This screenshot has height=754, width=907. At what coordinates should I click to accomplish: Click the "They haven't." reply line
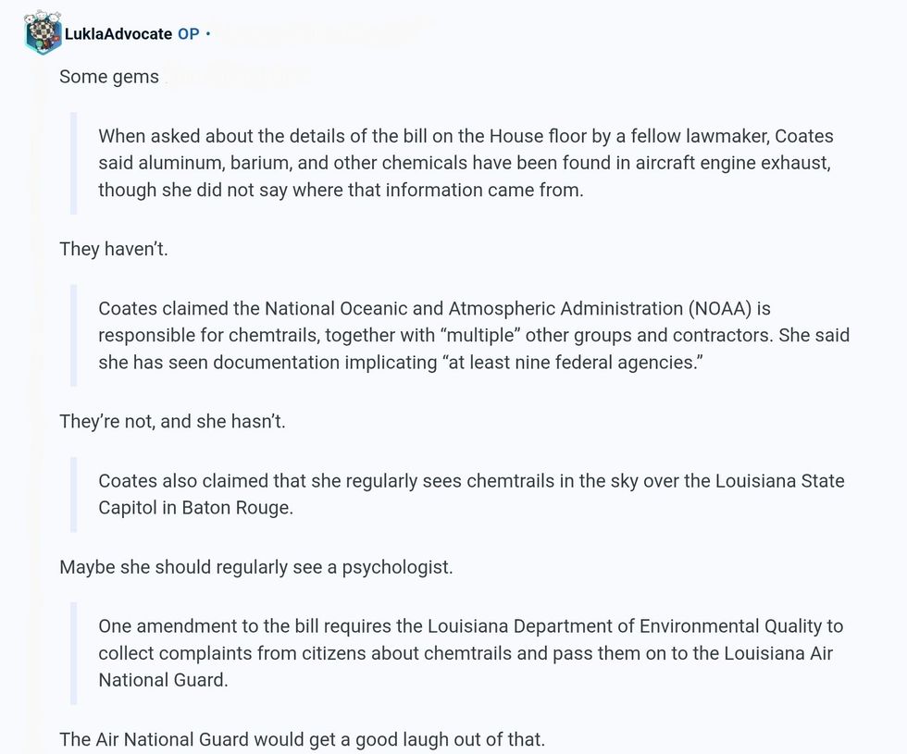(114, 249)
